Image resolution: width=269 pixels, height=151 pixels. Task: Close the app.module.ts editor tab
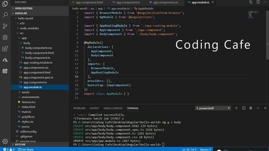click(x=213, y=2)
